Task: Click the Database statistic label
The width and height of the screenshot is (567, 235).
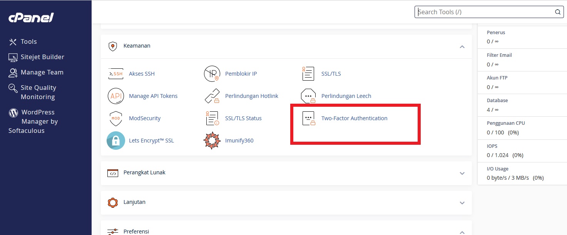Action: click(497, 101)
